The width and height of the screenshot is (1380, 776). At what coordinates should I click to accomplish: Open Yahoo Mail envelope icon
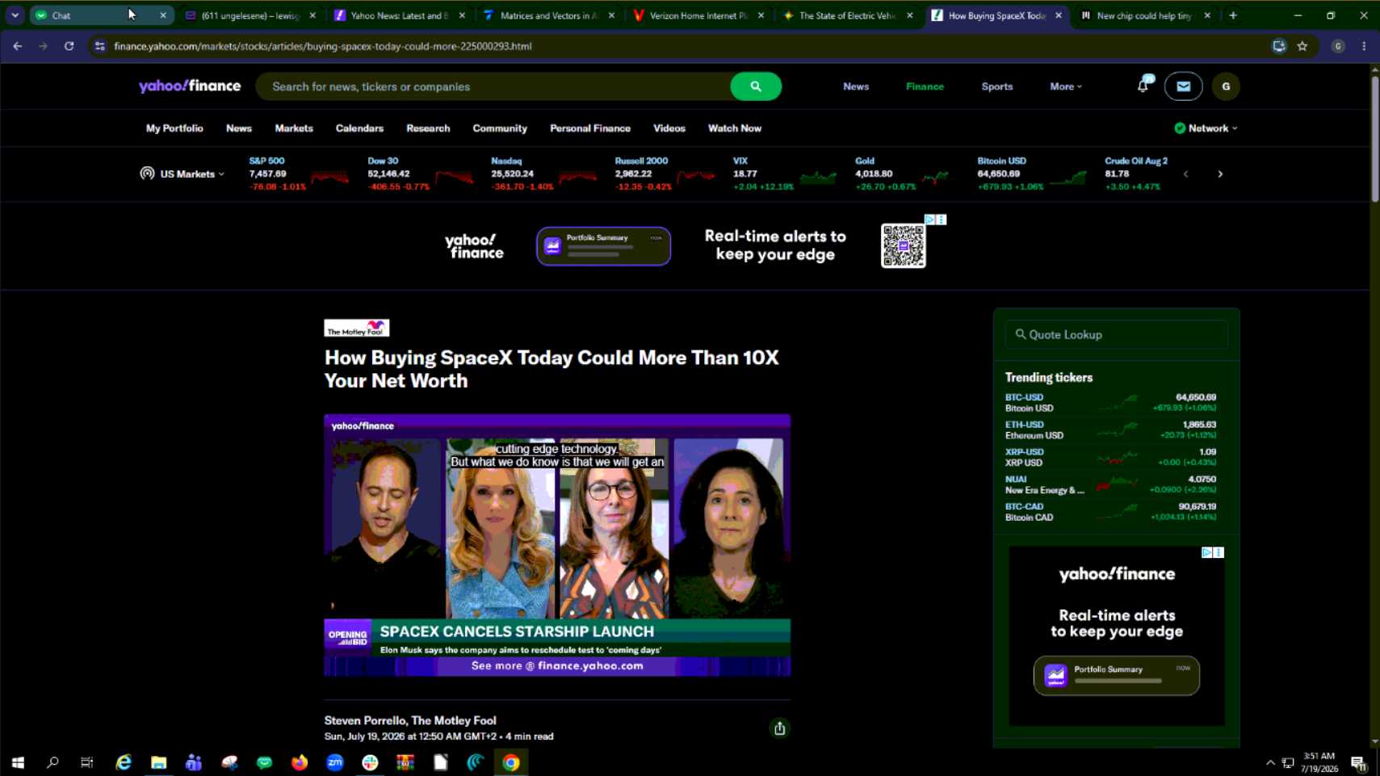coord(1183,86)
